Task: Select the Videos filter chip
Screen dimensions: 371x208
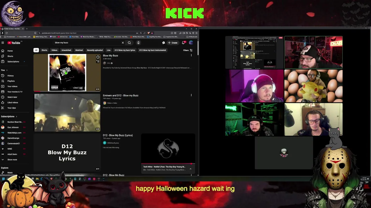Action: coord(54,50)
